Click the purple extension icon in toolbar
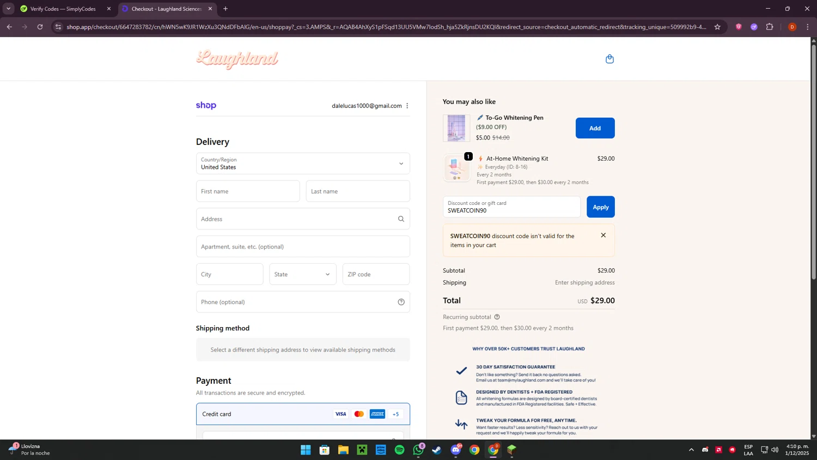Screen dimensions: 817x460 pyautogui.click(x=754, y=27)
